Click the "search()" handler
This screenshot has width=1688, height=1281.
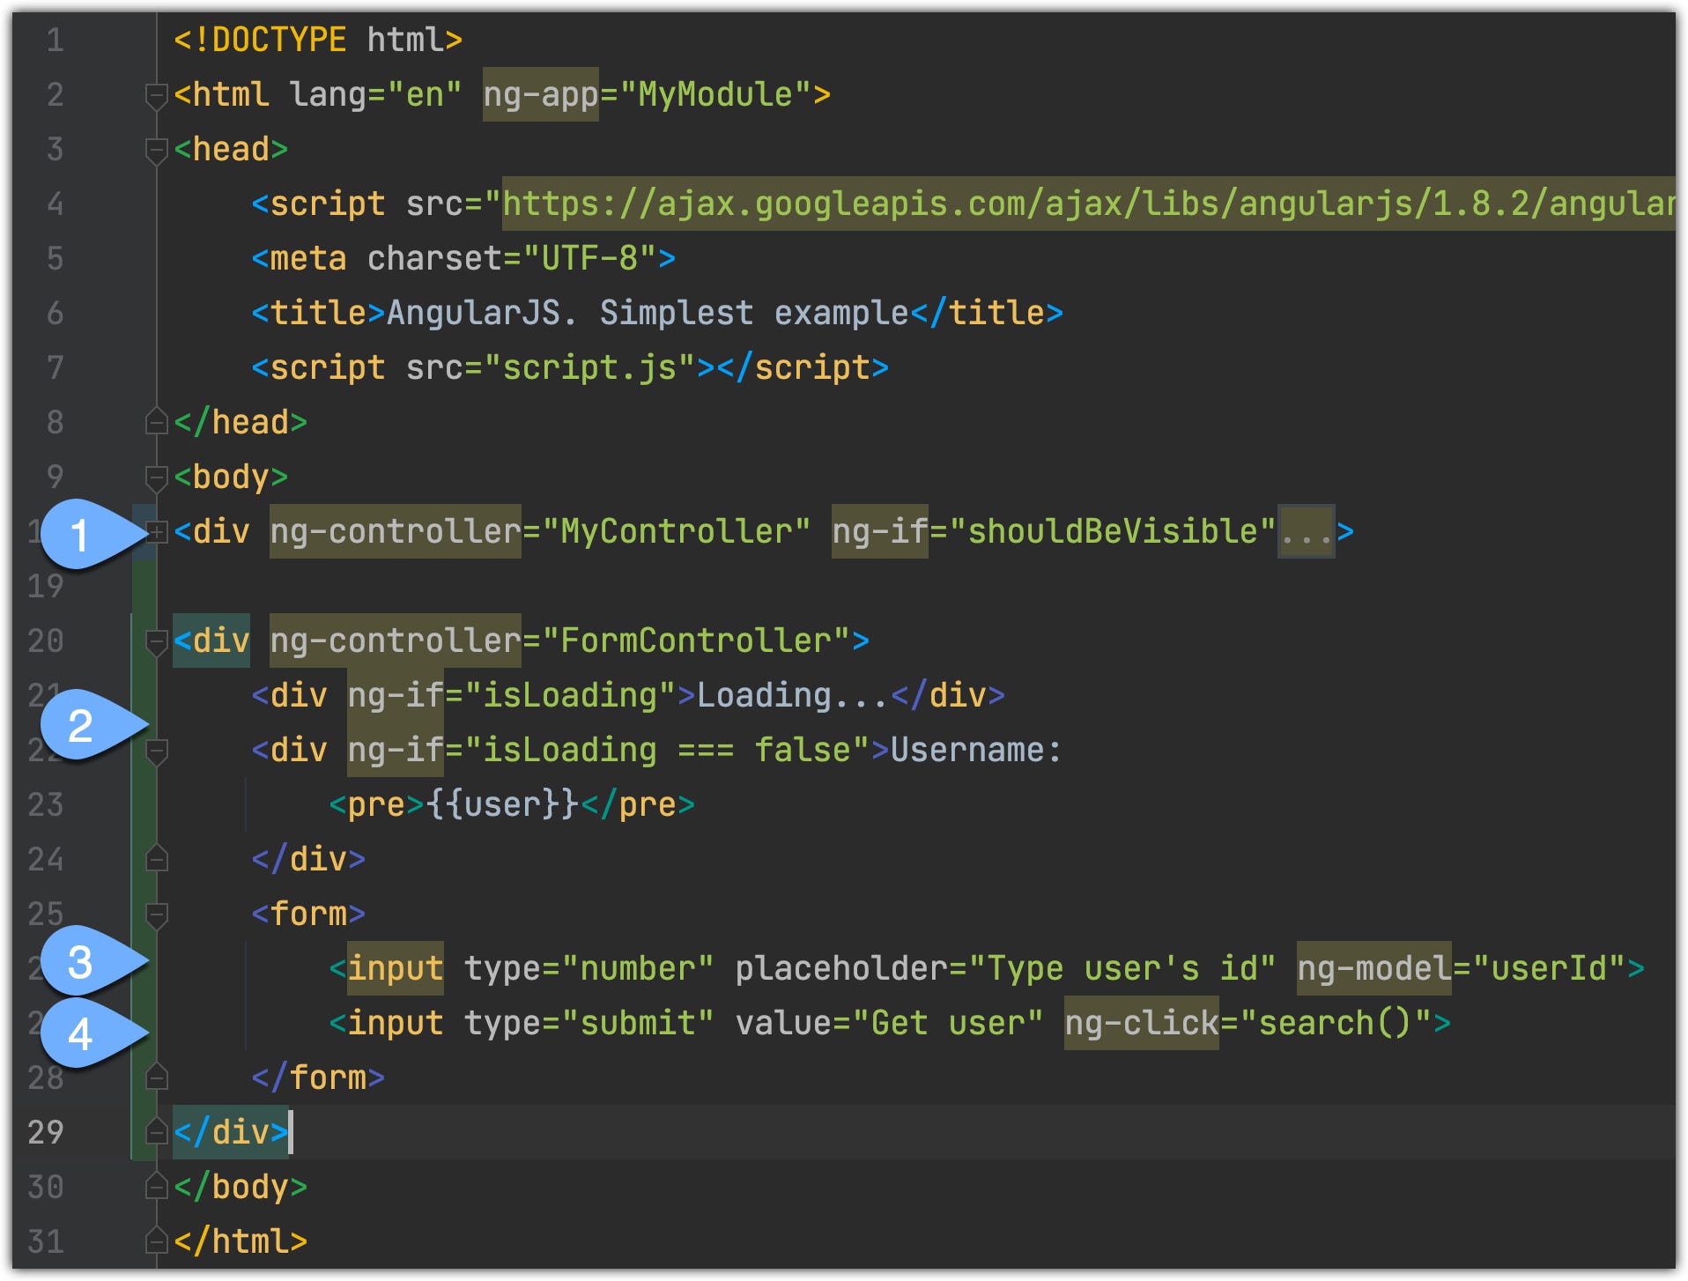(x=1336, y=1024)
